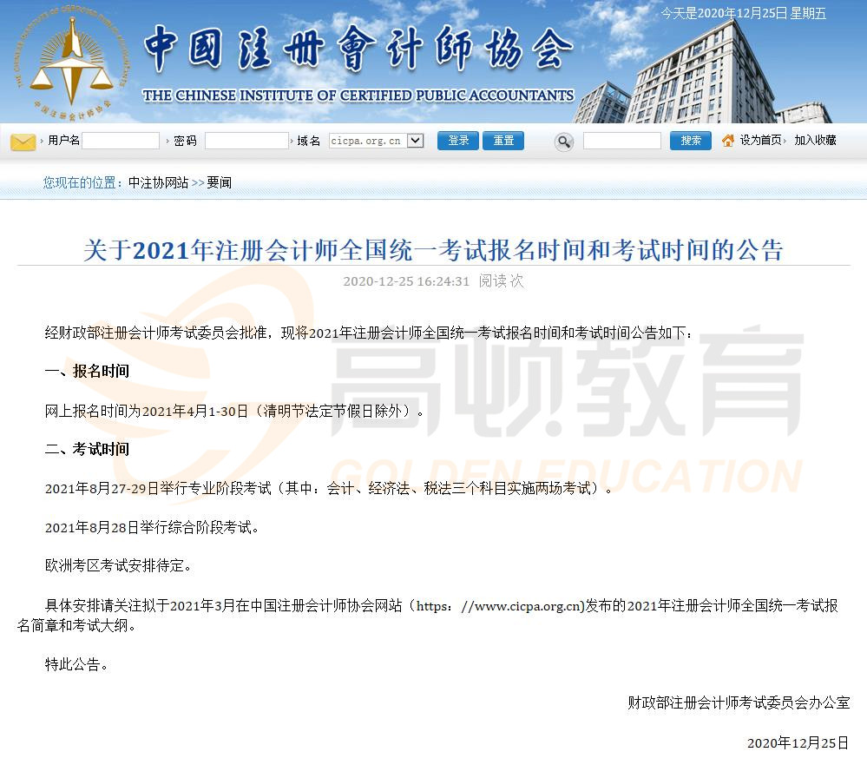Click the 加入收藏 bookmark link
The image size is (867, 765).
tap(815, 141)
